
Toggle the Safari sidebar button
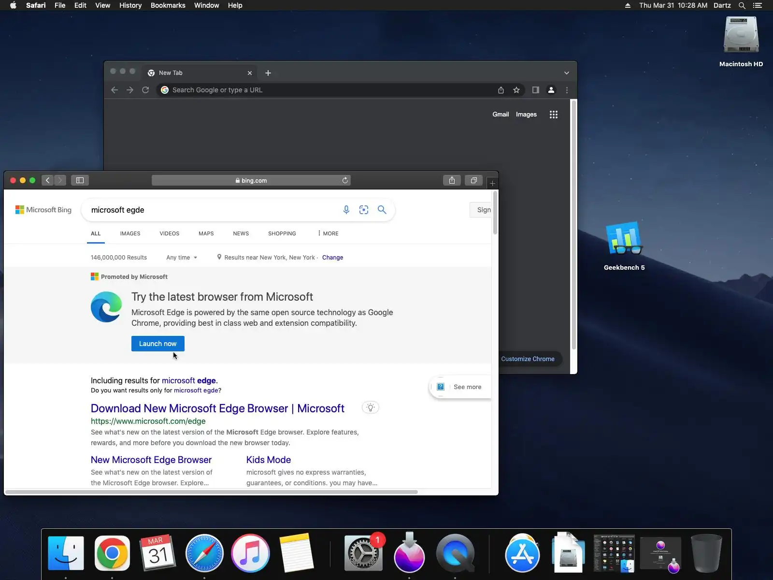point(80,180)
